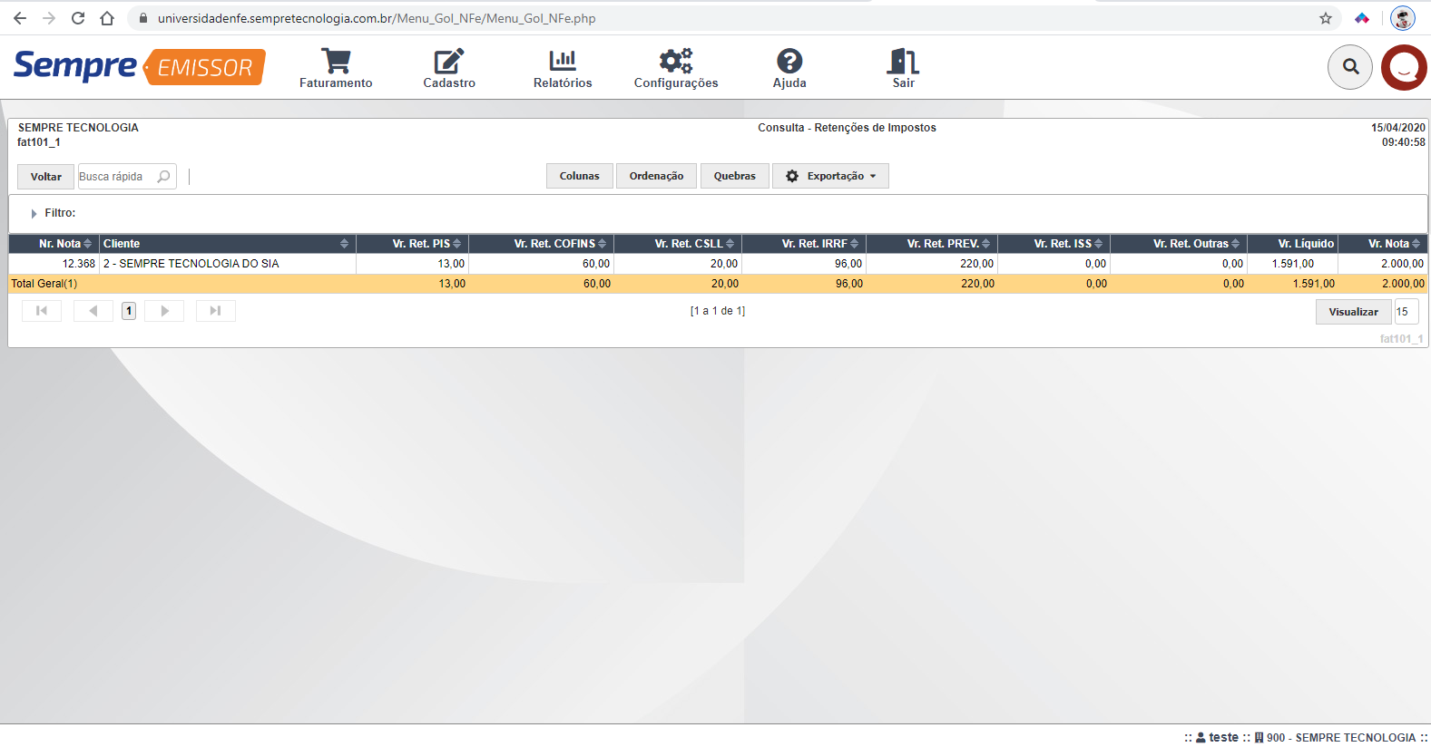Image resolution: width=1431 pixels, height=747 pixels.
Task: Click the Total Geral(1) row label
Action: point(44,284)
